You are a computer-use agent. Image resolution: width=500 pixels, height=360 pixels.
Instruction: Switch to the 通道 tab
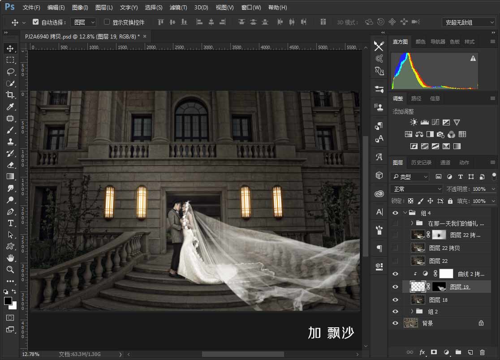pos(445,163)
